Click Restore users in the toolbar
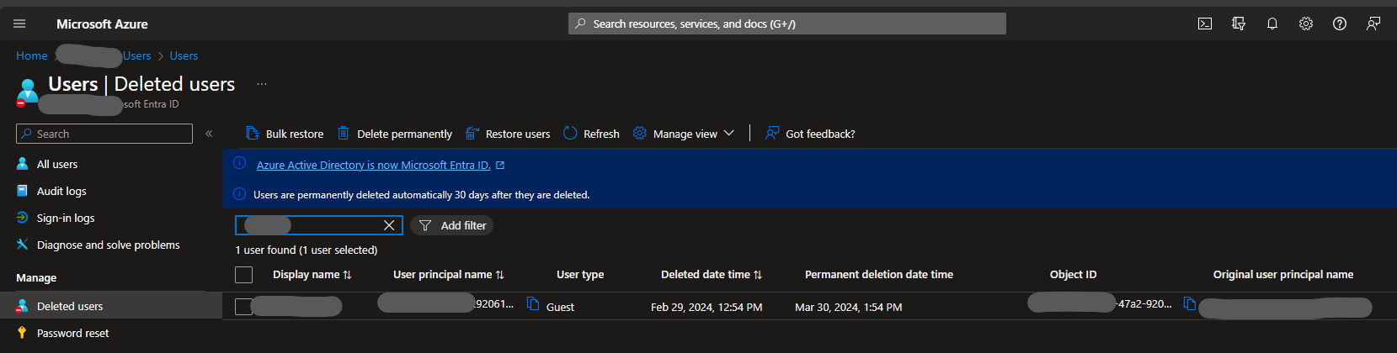The height and width of the screenshot is (353, 1397). point(508,134)
